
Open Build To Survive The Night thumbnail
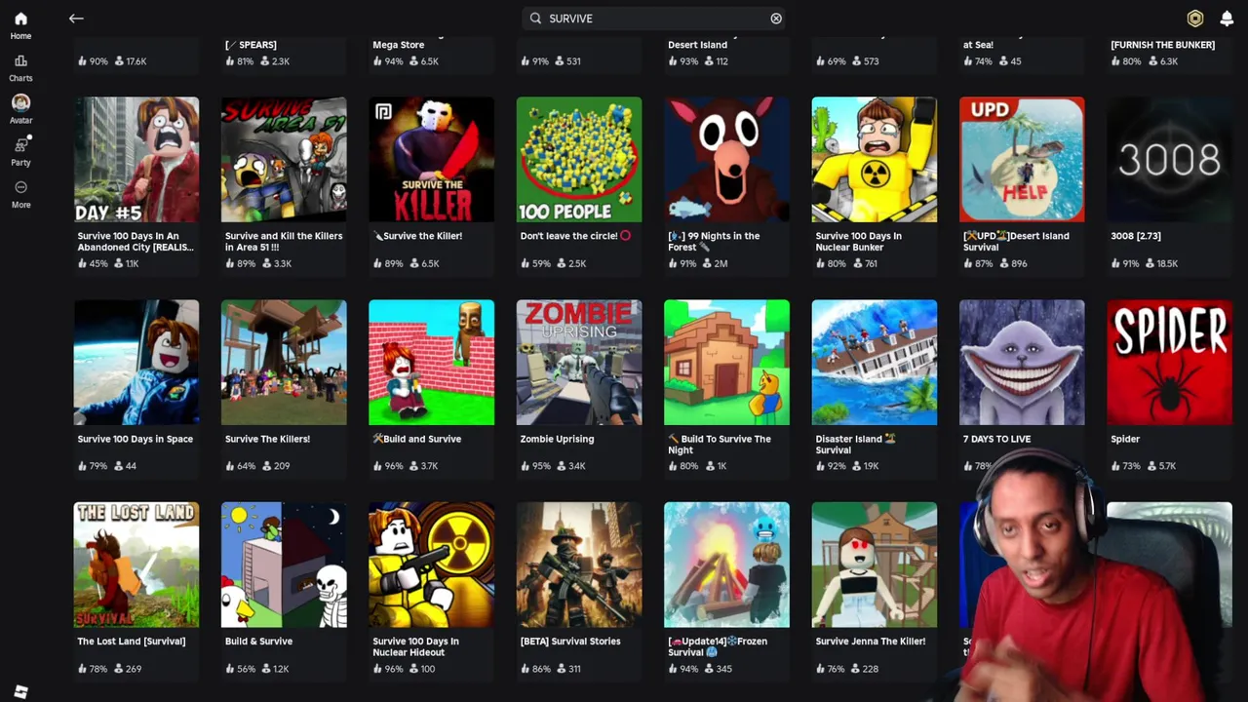(726, 362)
